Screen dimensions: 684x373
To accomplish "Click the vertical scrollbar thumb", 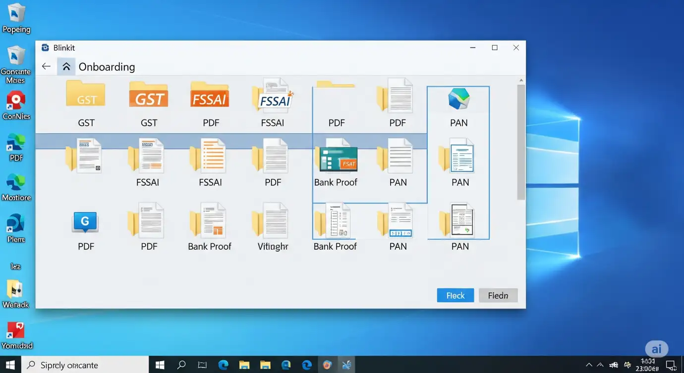I will tap(520, 142).
